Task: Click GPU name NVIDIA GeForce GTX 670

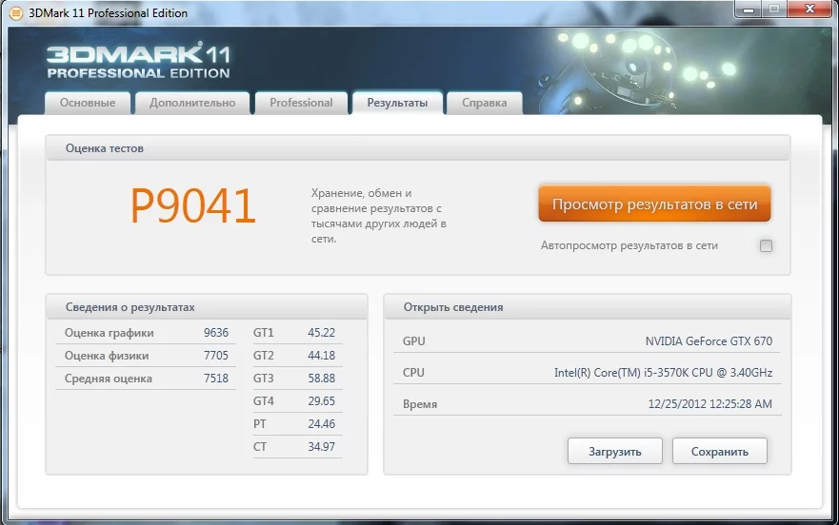Action: (x=709, y=341)
